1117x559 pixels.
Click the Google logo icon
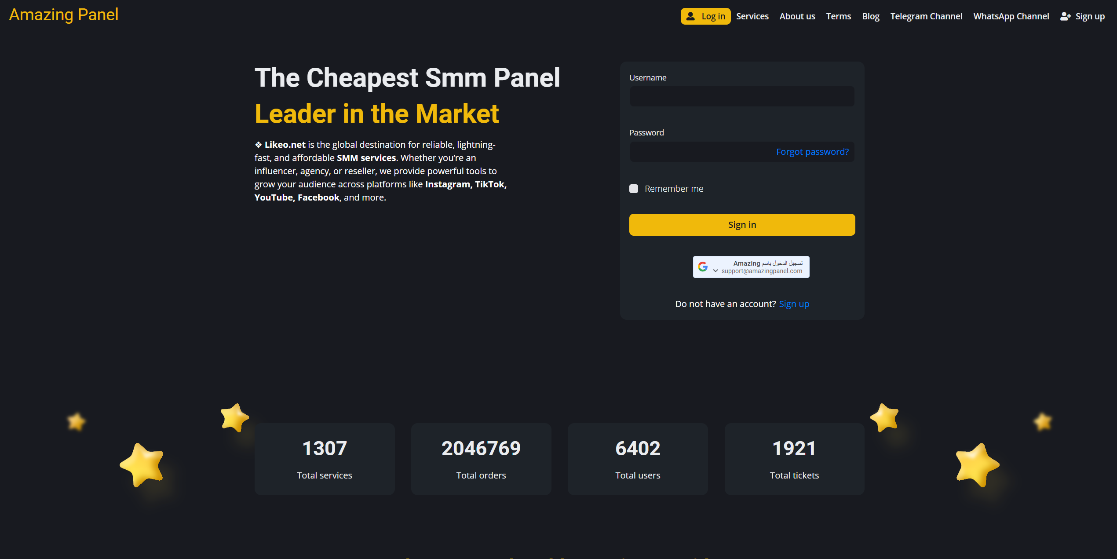pyautogui.click(x=703, y=267)
